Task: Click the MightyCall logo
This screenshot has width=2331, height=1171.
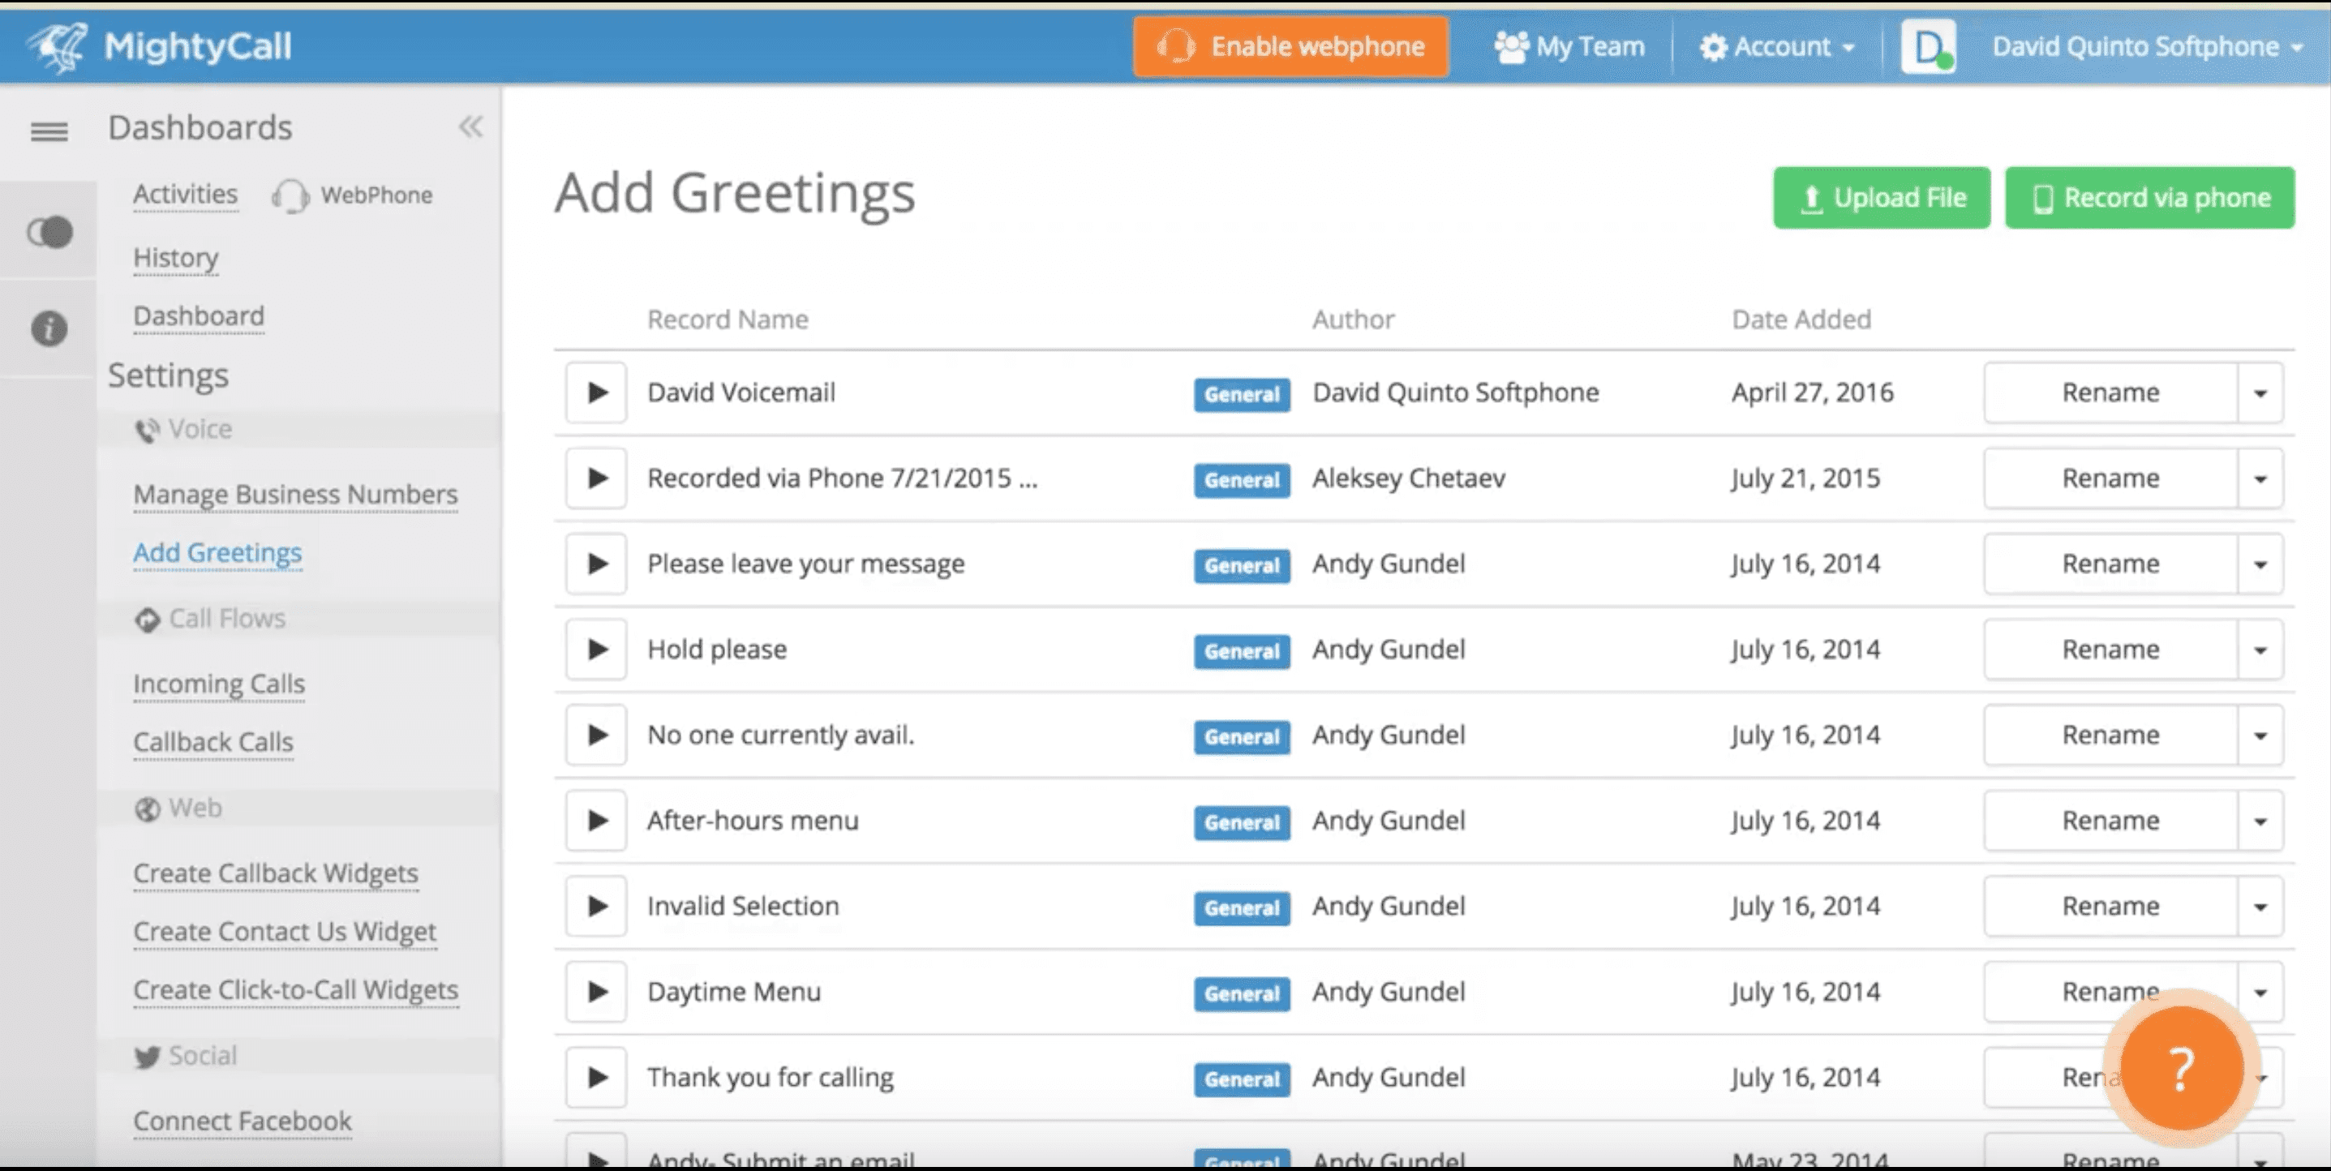Action: click(x=159, y=46)
